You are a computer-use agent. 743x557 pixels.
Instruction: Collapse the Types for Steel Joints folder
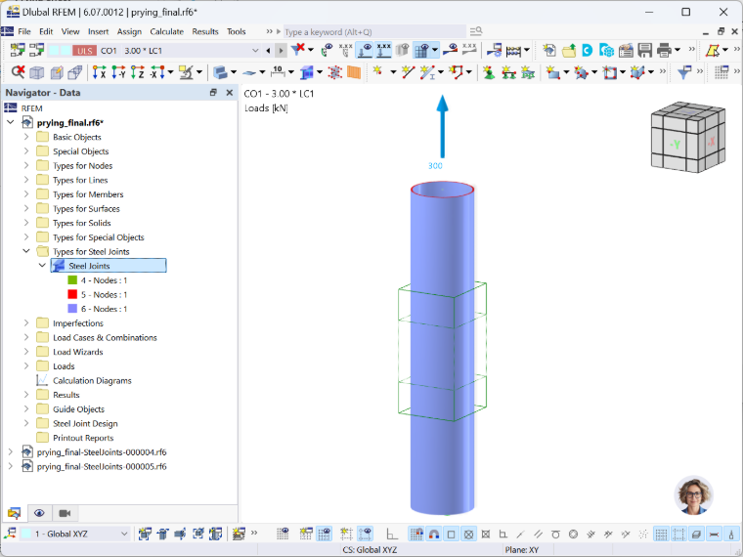26,251
